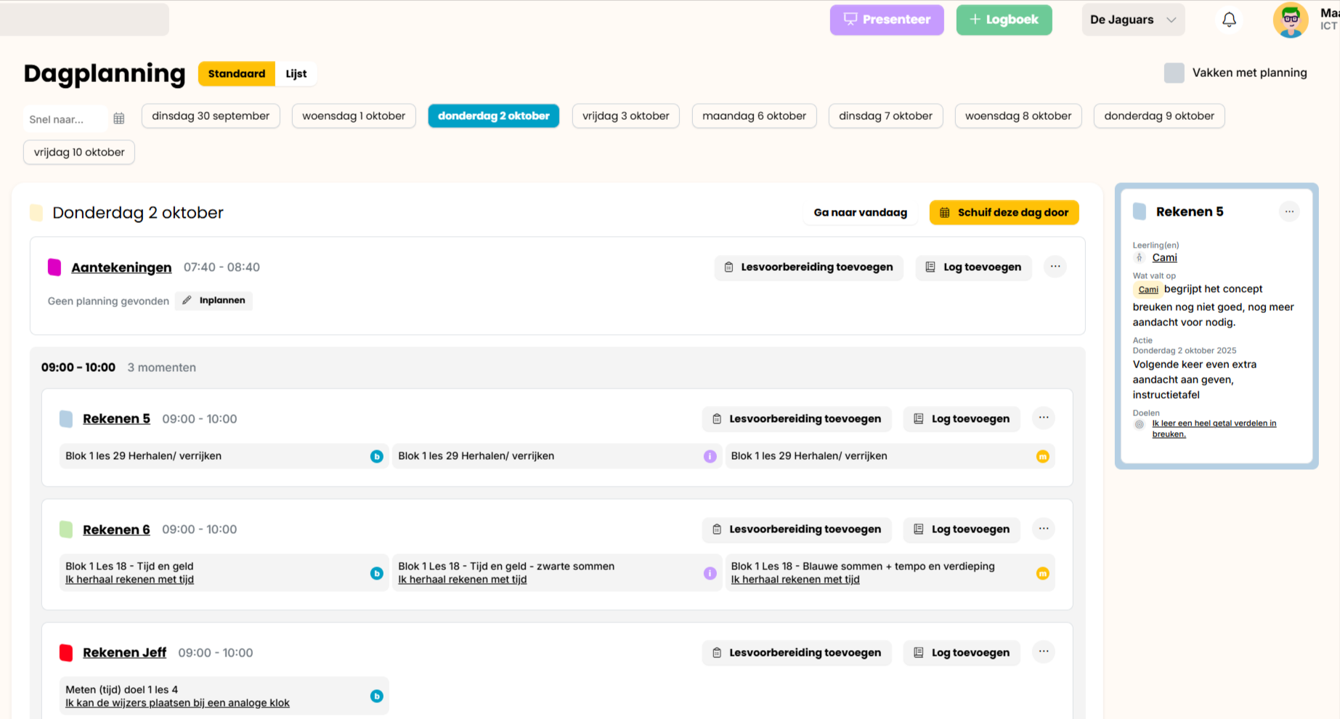Go to maandag 6 oktober
This screenshot has height=719, width=1340.
pos(754,115)
